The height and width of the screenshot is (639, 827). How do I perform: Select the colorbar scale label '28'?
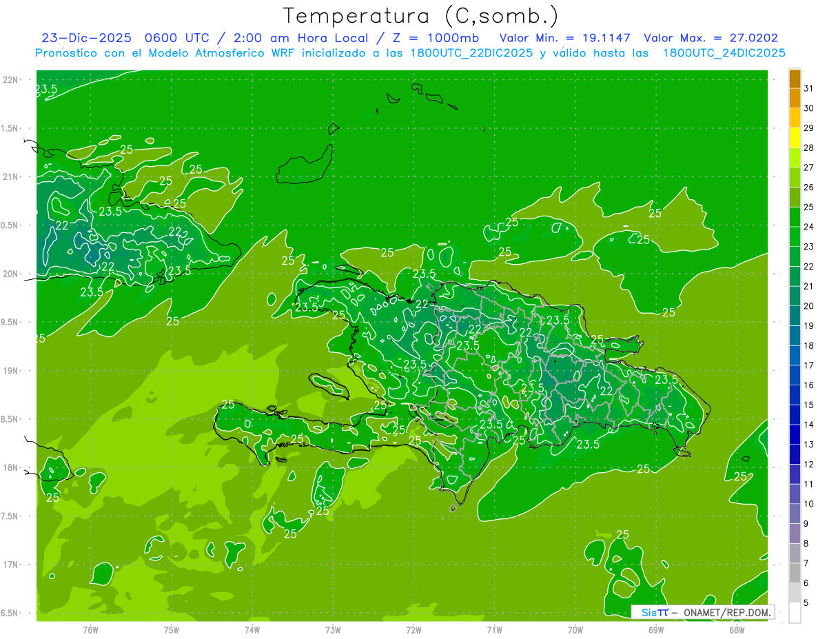(809, 148)
